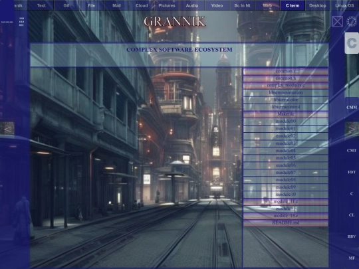The width and height of the screenshot is (359, 269).
Task: Open the libtermcontrol entry
Action: click(285, 107)
